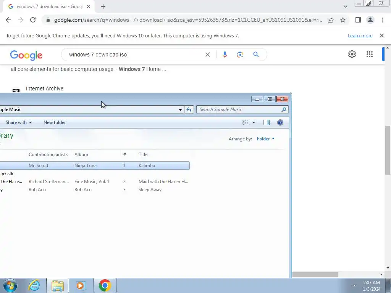Image resolution: width=391 pixels, height=293 pixels.
Task: Sort by Contributing artists column
Action: [49, 155]
